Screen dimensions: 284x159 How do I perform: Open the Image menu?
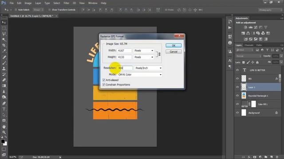pyautogui.click(x=28, y=3)
